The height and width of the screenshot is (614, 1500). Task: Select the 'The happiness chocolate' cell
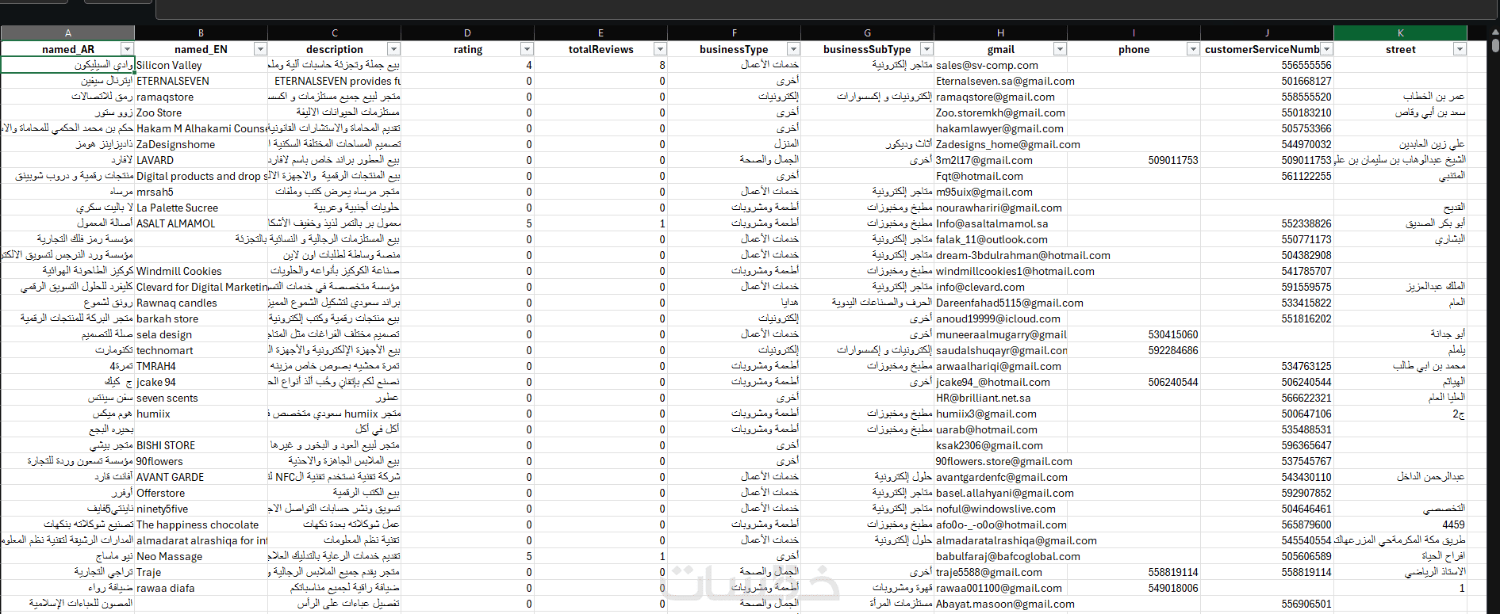pos(201,524)
